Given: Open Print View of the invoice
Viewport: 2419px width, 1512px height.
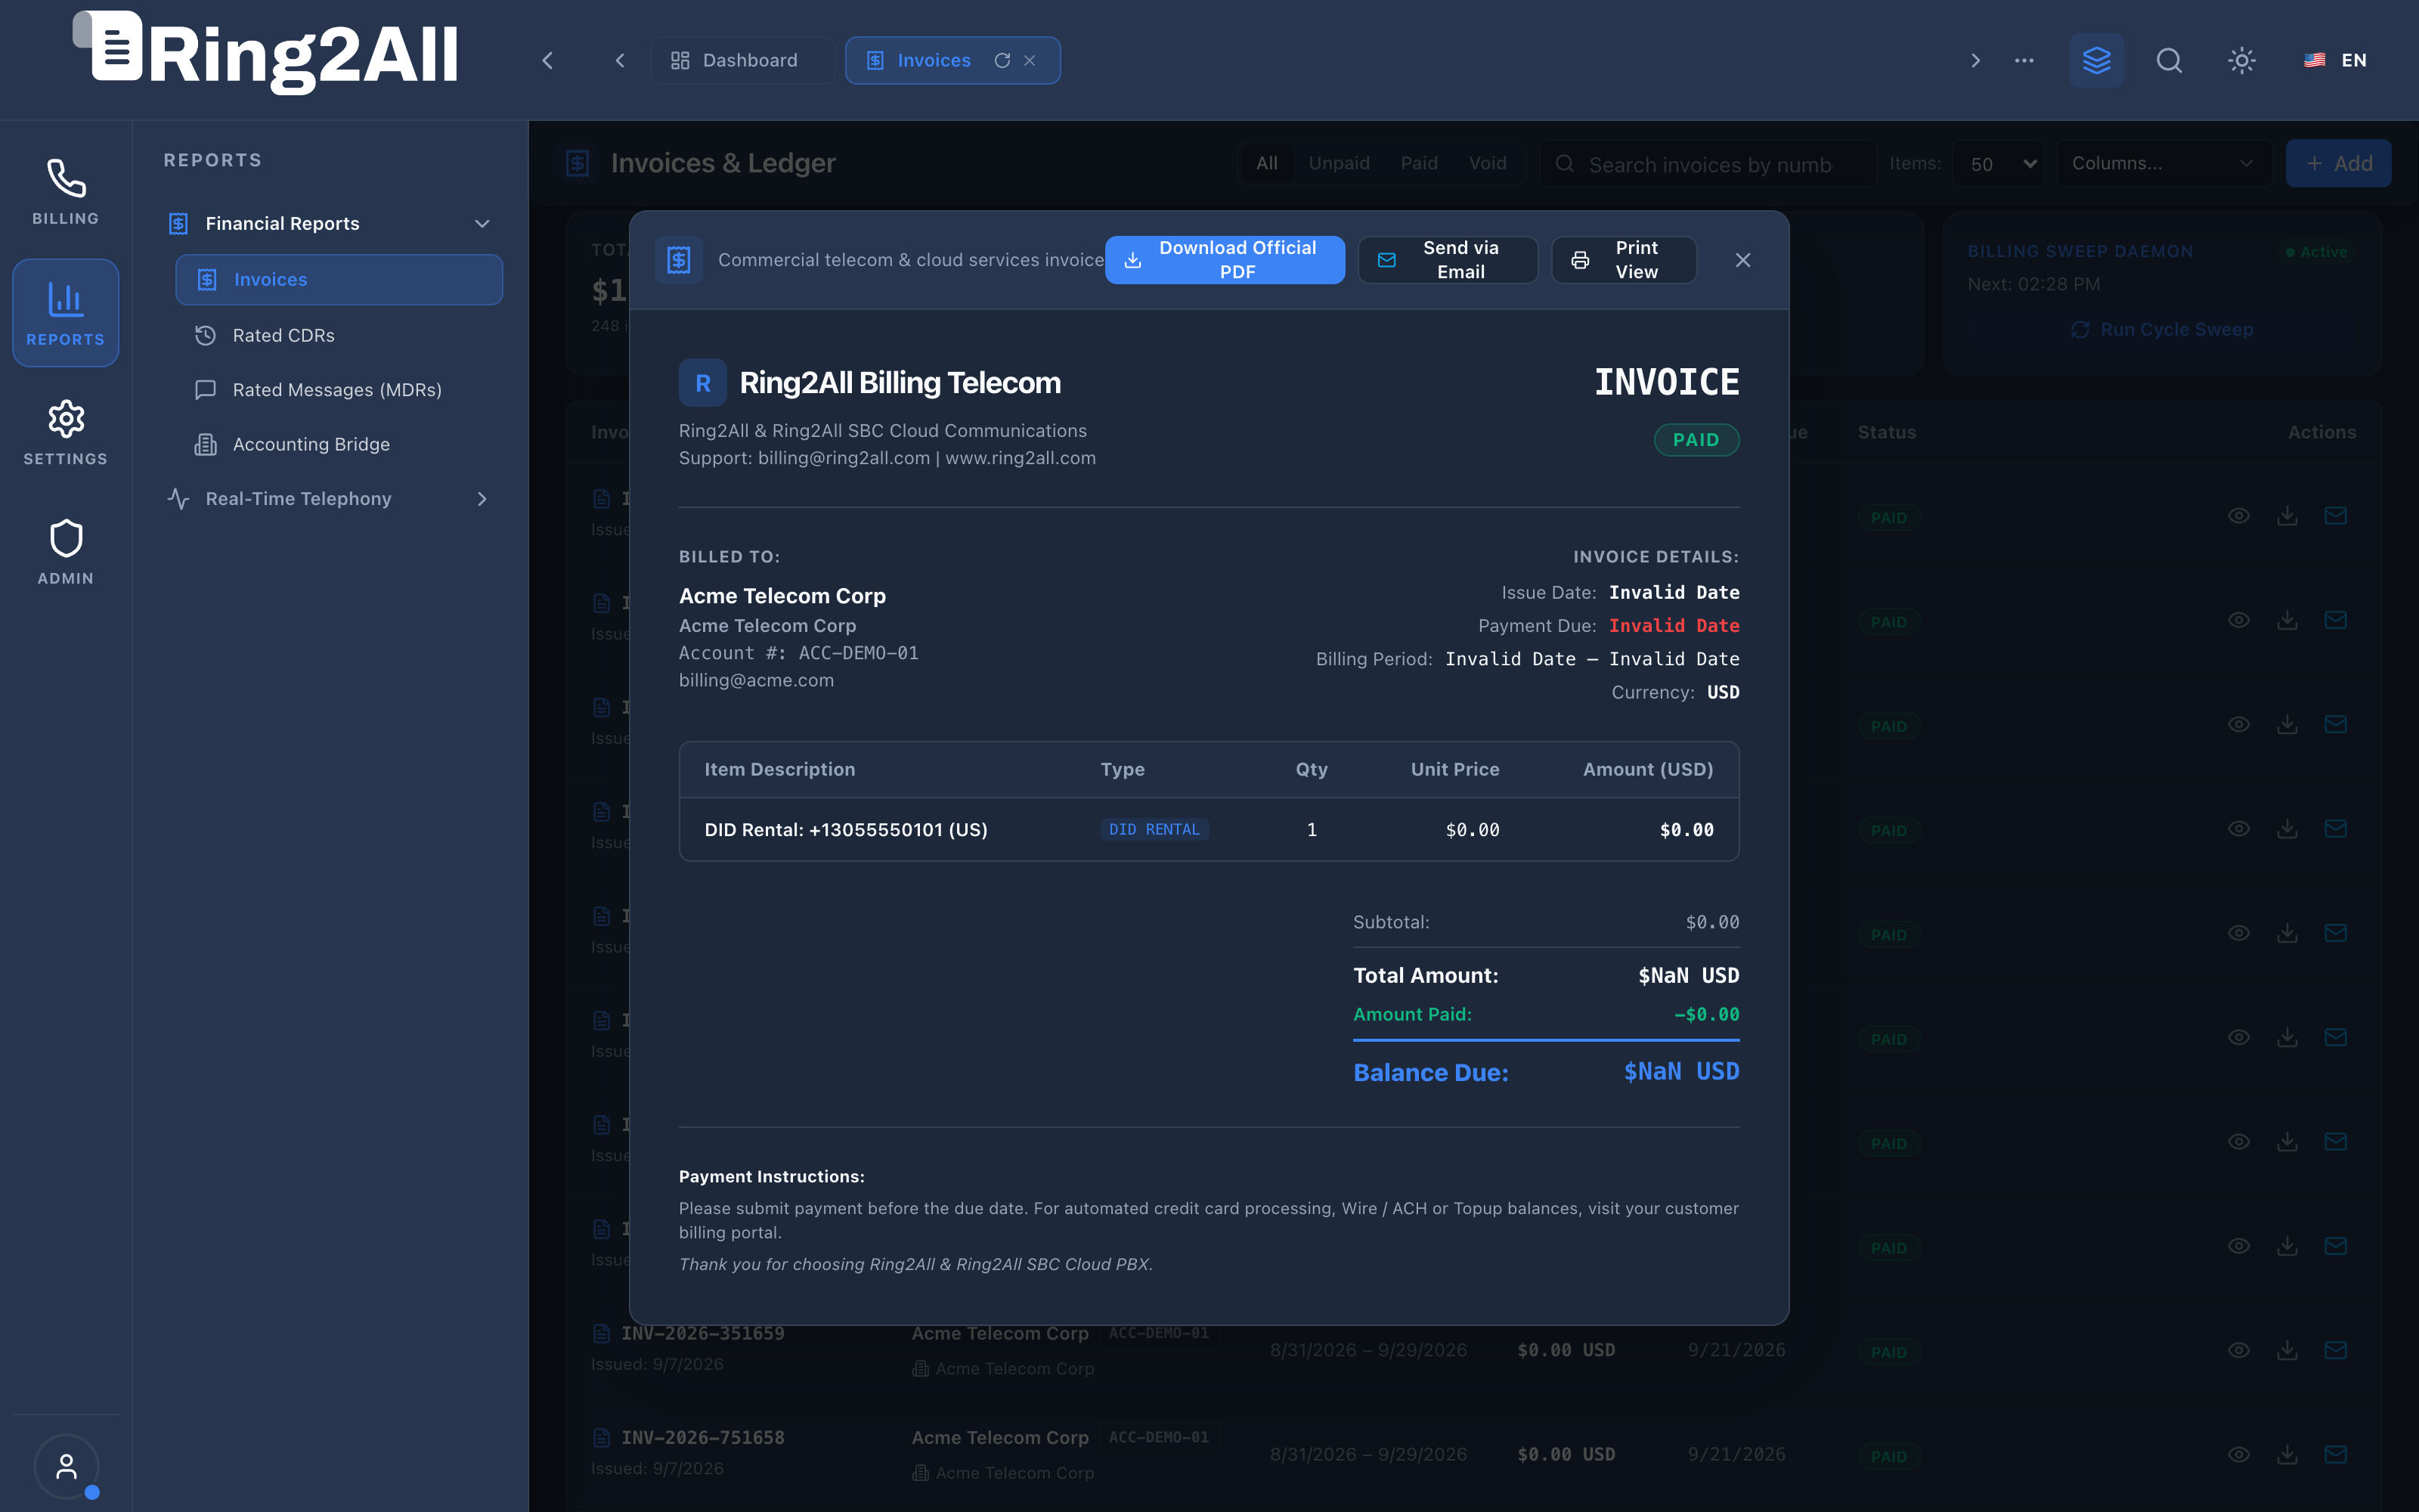Looking at the screenshot, I should (x=1623, y=260).
